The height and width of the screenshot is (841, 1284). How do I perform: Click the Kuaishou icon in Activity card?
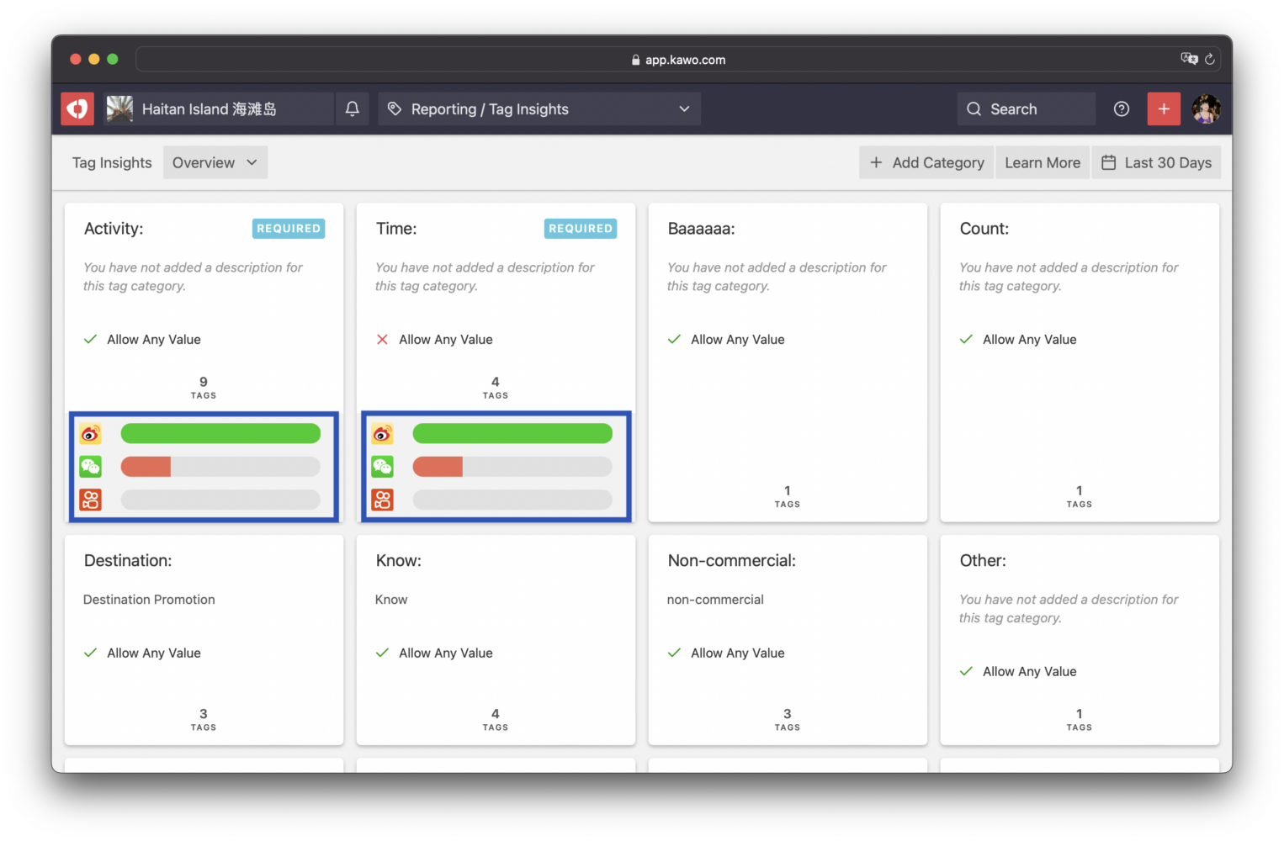tap(90, 499)
